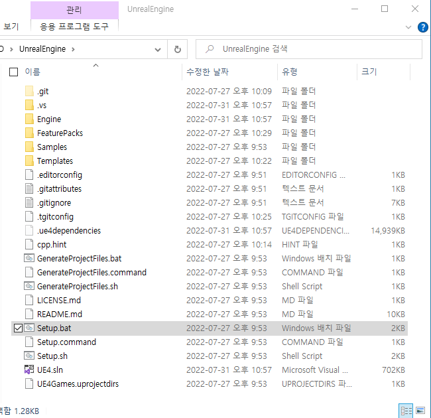Click the .tgitconfig file icon

click(29, 216)
